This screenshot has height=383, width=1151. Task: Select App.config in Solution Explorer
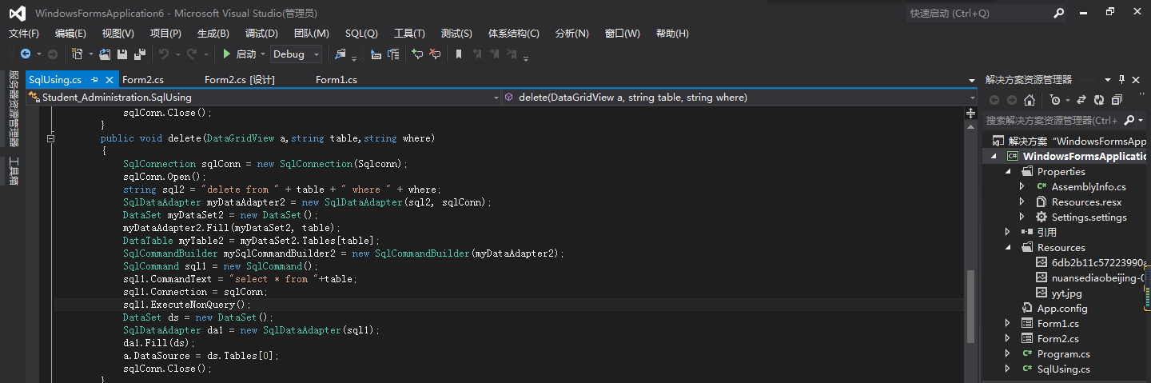[1061, 308]
